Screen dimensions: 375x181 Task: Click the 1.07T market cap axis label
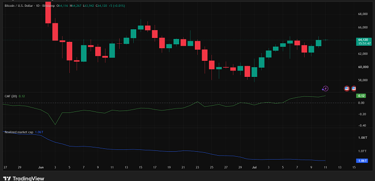[x=362, y=151]
